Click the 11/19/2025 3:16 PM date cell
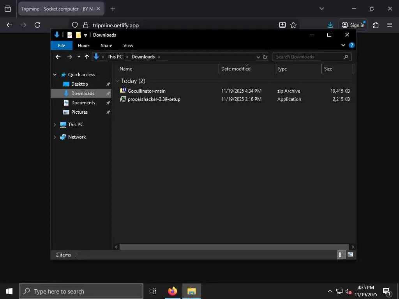The height and width of the screenshot is (299, 399). click(x=241, y=99)
